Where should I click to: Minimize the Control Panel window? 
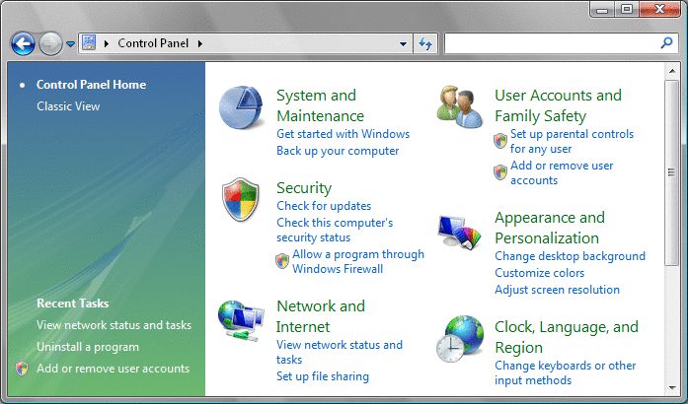coord(603,8)
